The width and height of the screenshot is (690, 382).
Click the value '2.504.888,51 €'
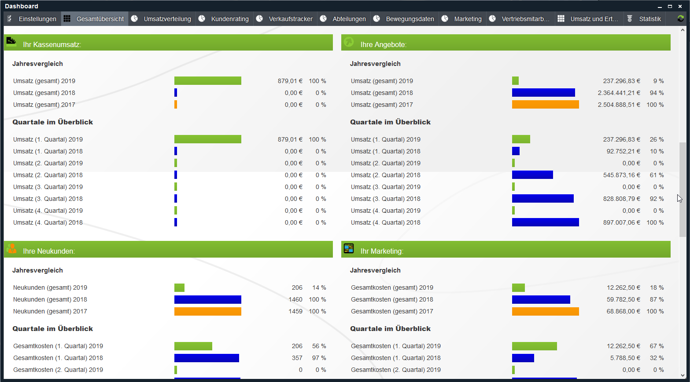(x=619, y=105)
